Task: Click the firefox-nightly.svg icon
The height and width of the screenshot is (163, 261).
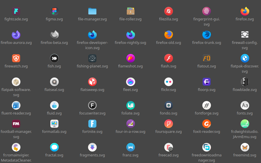Action: (x=131, y=35)
